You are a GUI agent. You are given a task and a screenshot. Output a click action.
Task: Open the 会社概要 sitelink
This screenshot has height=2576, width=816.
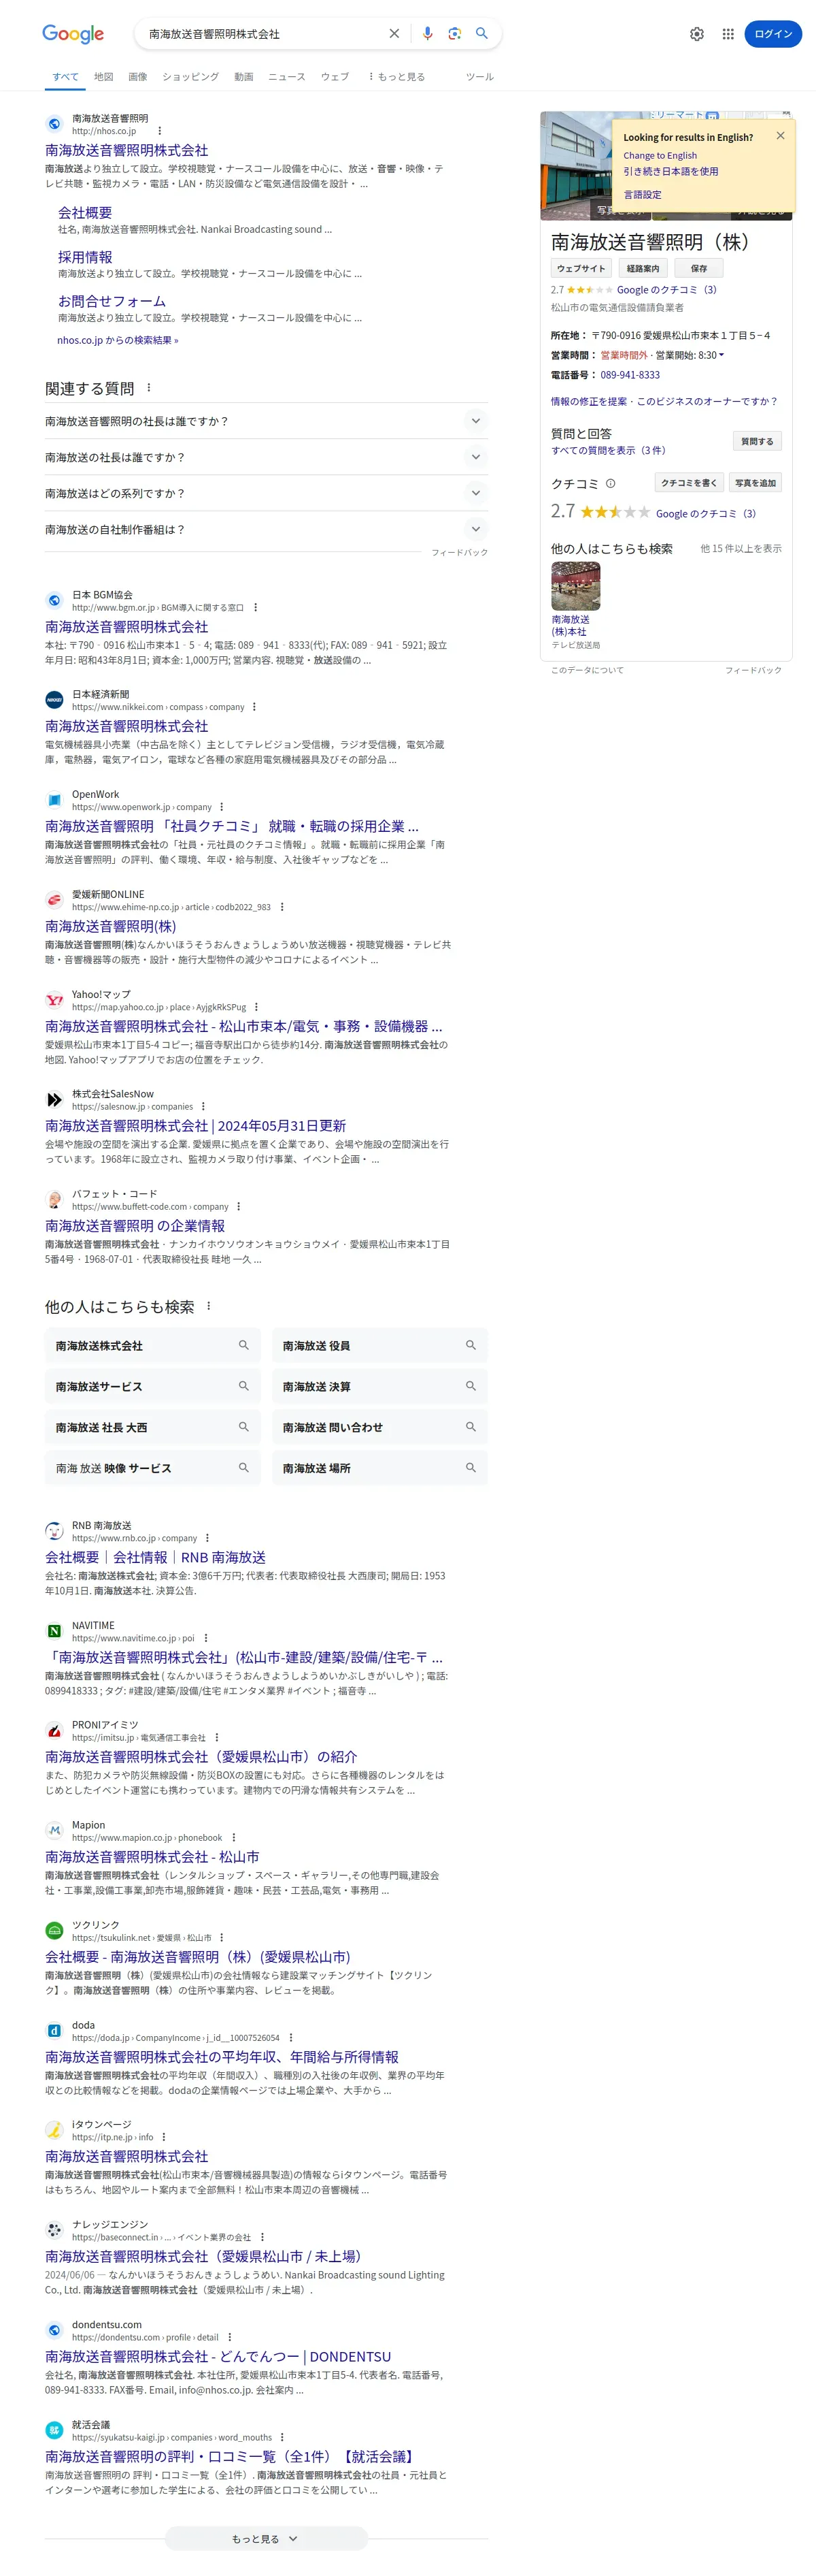point(85,213)
